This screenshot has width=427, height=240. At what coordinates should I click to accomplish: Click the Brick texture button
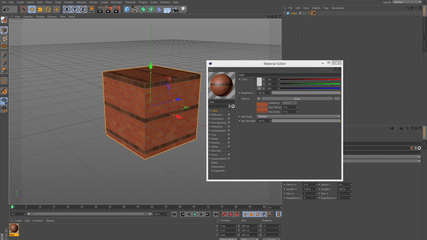coord(297,99)
